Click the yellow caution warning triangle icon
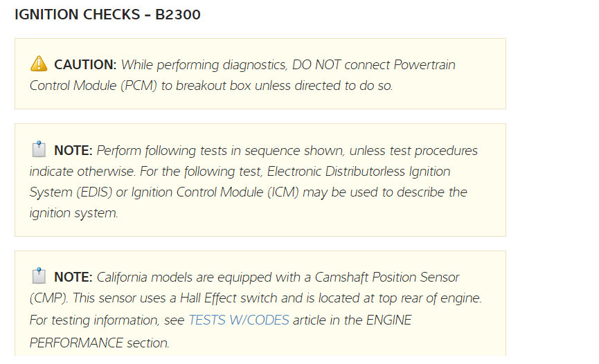The height and width of the screenshot is (364, 599). 39,64
